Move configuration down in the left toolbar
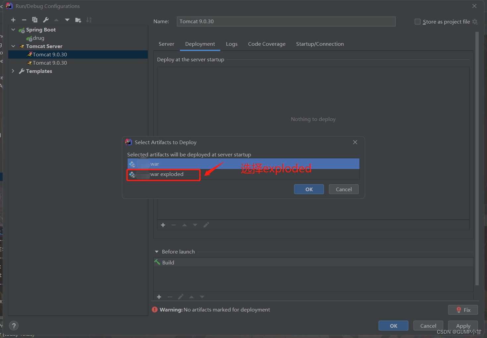The image size is (487, 338). 67,20
